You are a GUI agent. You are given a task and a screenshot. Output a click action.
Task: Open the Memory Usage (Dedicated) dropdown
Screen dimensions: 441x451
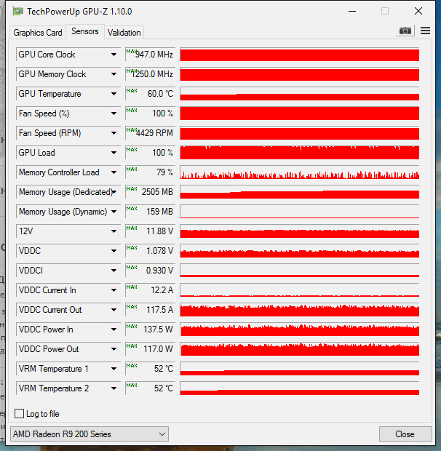coord(114,192)
